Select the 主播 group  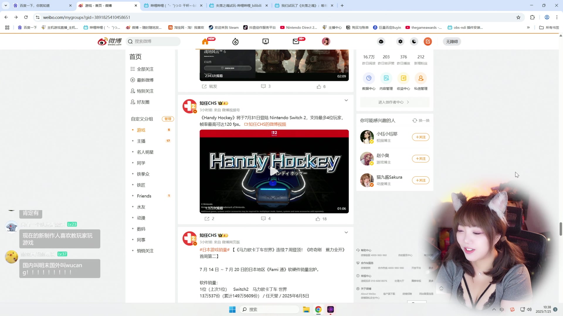pos(141,141)
